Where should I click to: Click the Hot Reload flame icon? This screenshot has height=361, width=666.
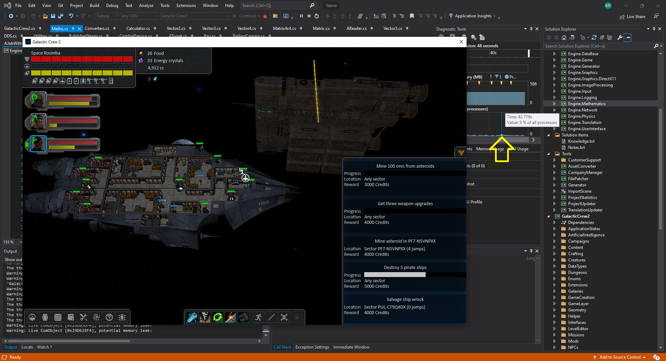pyautogui.click(x=265, y=16)
